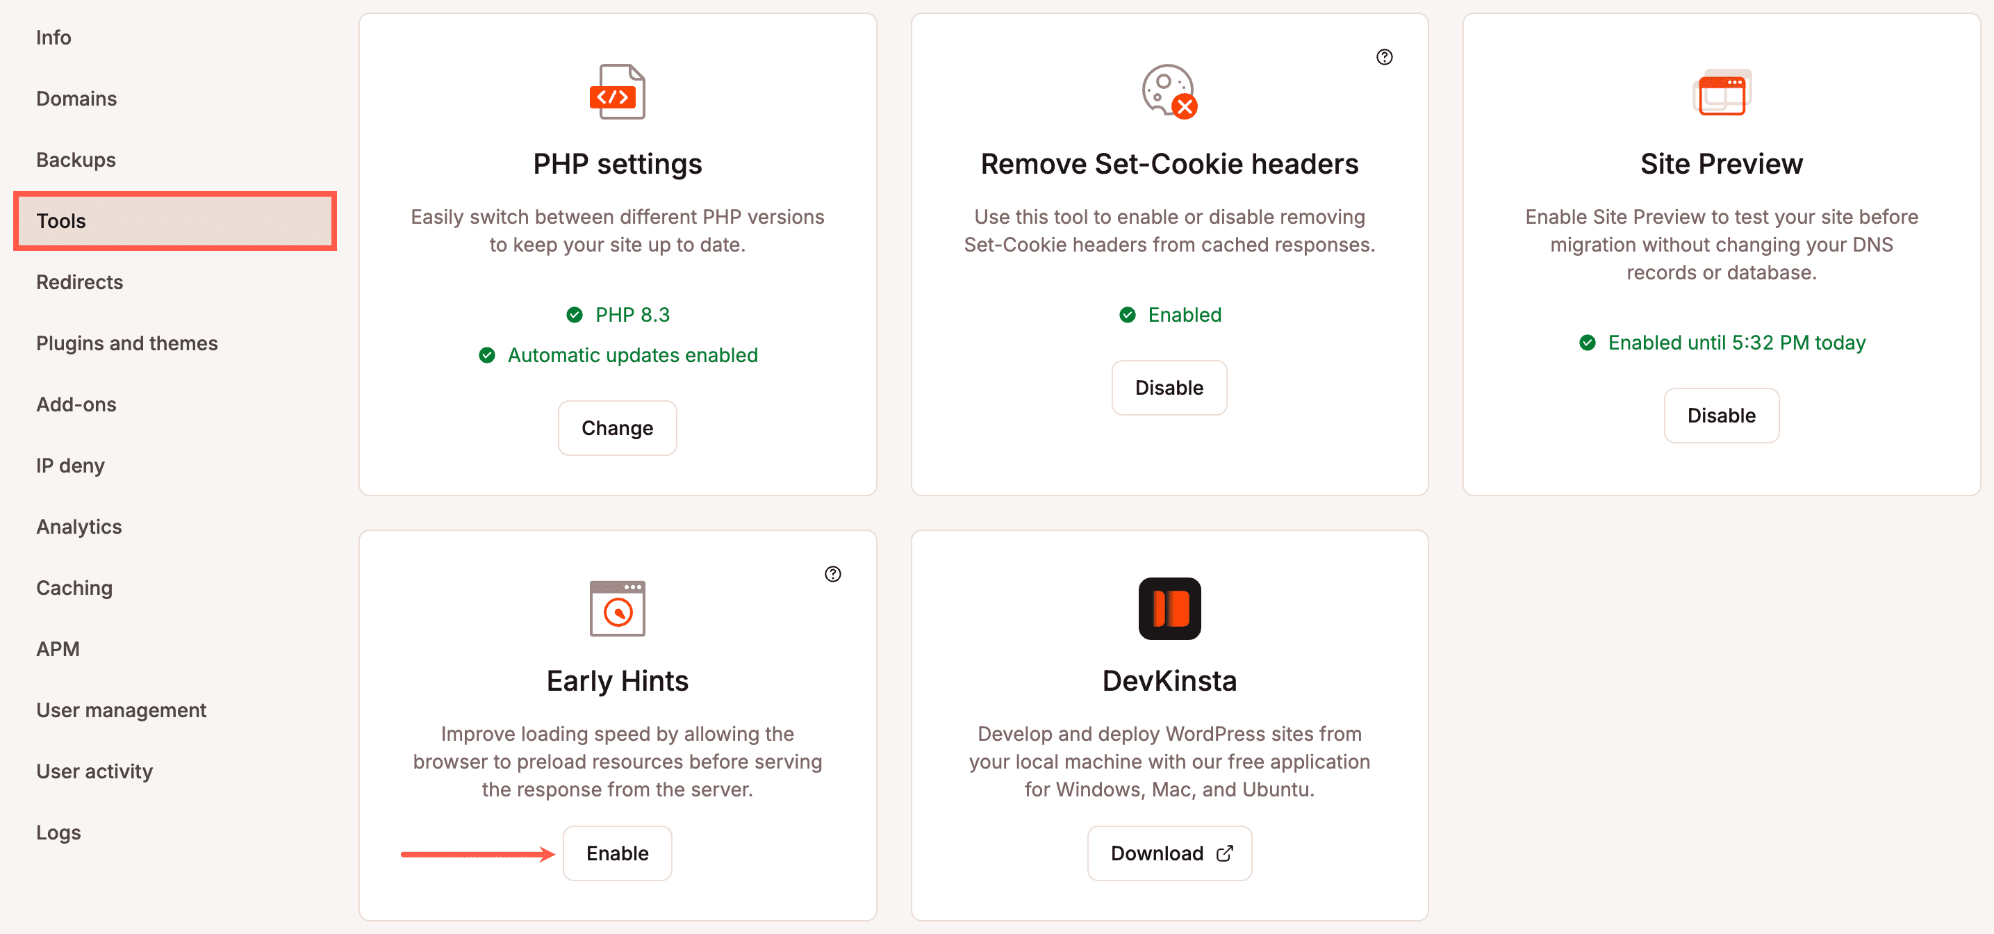
Task: Open the help tooltip on Remove Set-Cookie card
Action: (1385, 56)
